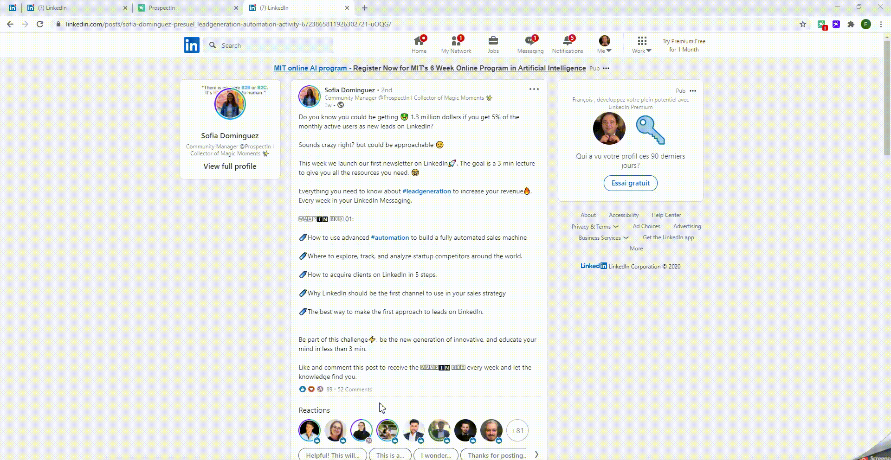Focus the LinkedIn Search field

click(268, 45)
